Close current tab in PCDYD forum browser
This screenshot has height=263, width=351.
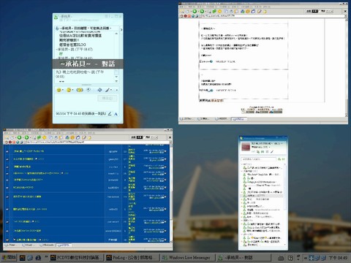tap(170, 137)
